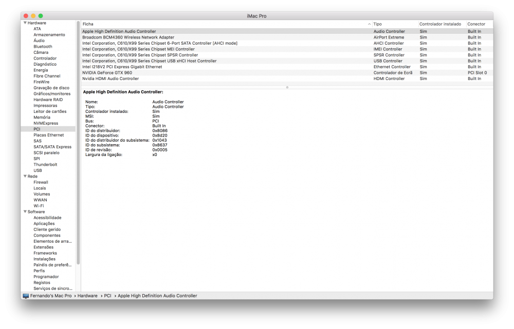Open Impressoras in the sidebar
Screen dimensions: 514x329
coord(45,105)
